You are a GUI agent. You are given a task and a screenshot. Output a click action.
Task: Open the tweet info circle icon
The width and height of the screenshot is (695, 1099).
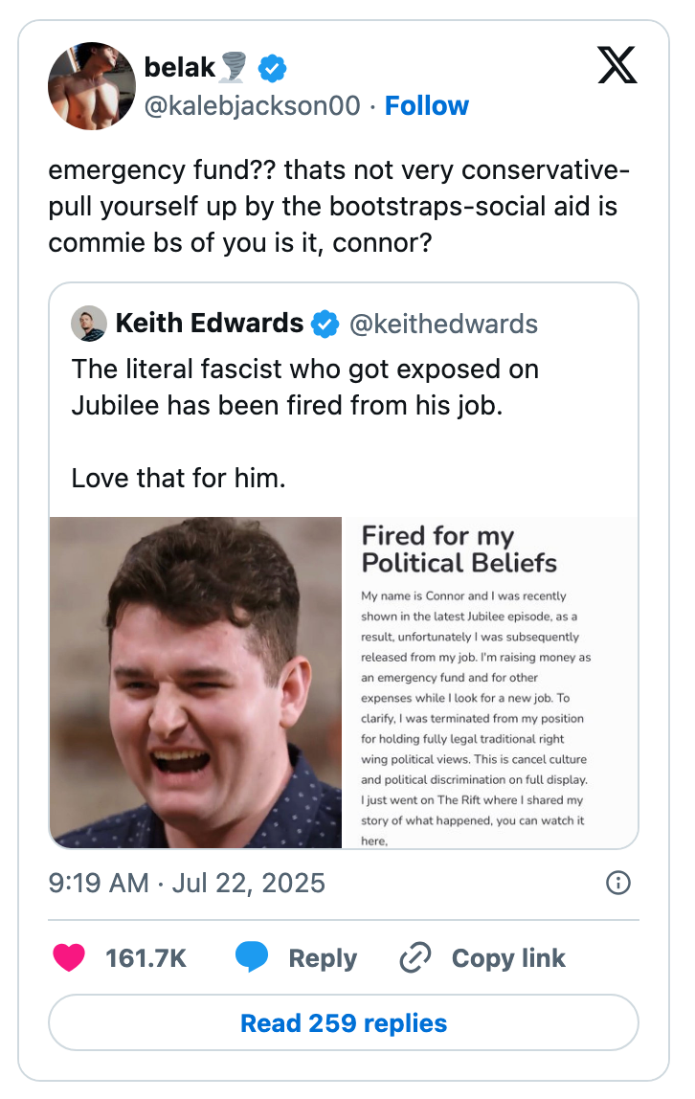(x=618, y=883)
